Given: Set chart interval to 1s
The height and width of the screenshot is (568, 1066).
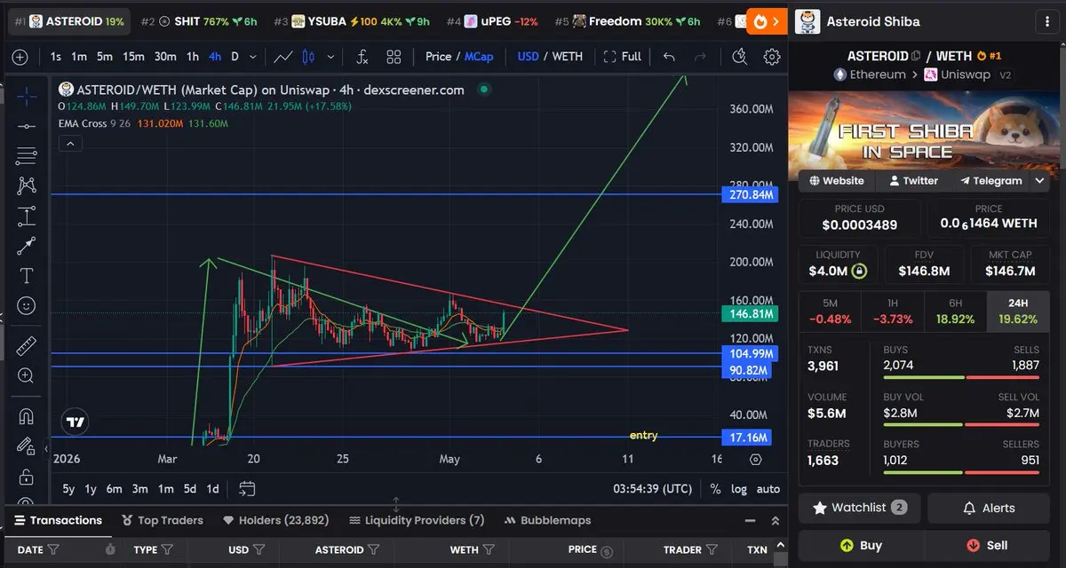Looking at the screenshot, I should tap(56, 57).
